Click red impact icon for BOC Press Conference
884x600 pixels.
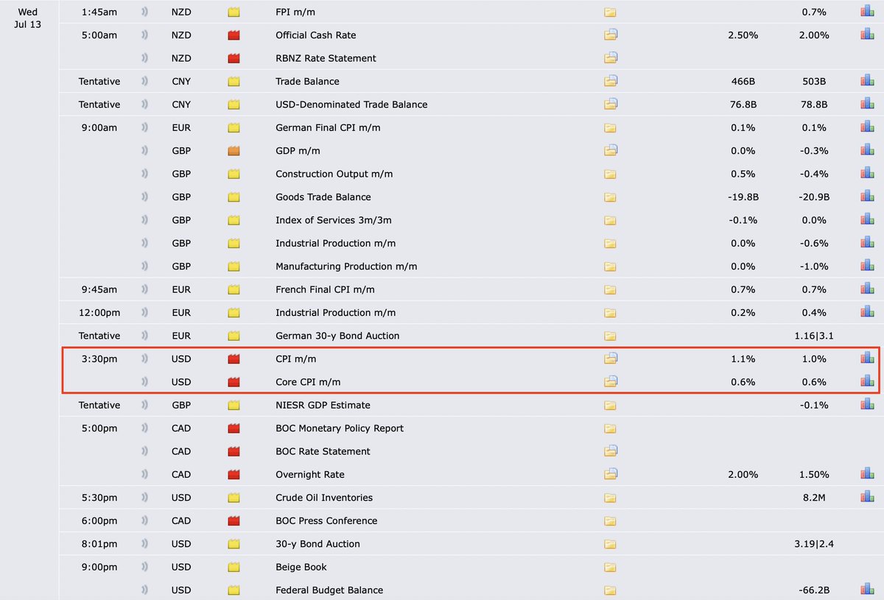(234, 520)
